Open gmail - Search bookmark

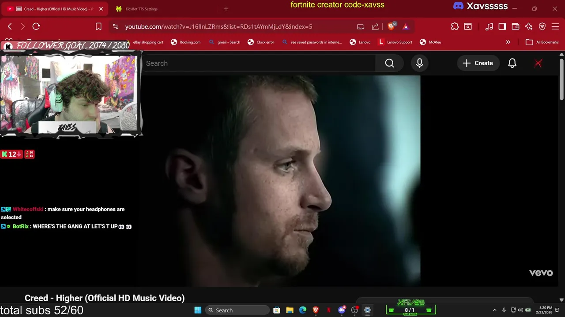(x=225, y=42)
